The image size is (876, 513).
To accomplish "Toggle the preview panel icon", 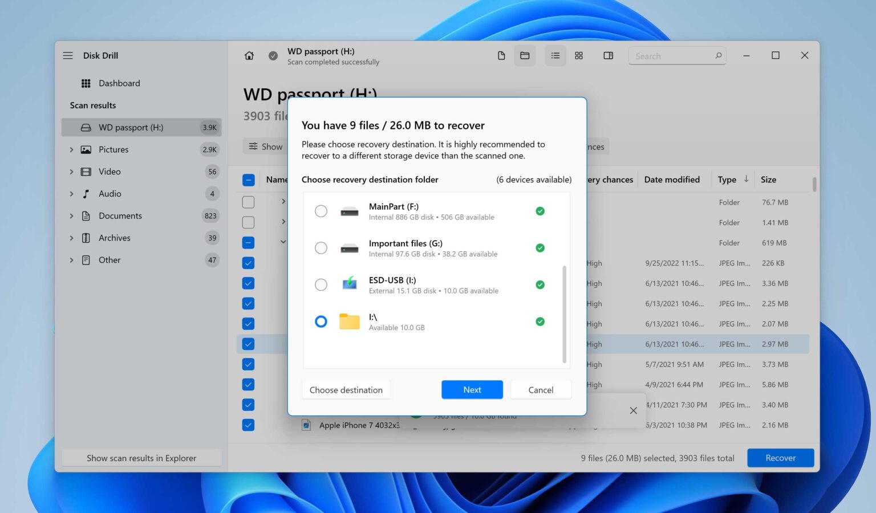I will pyautogui.click(x=608, y=55).
